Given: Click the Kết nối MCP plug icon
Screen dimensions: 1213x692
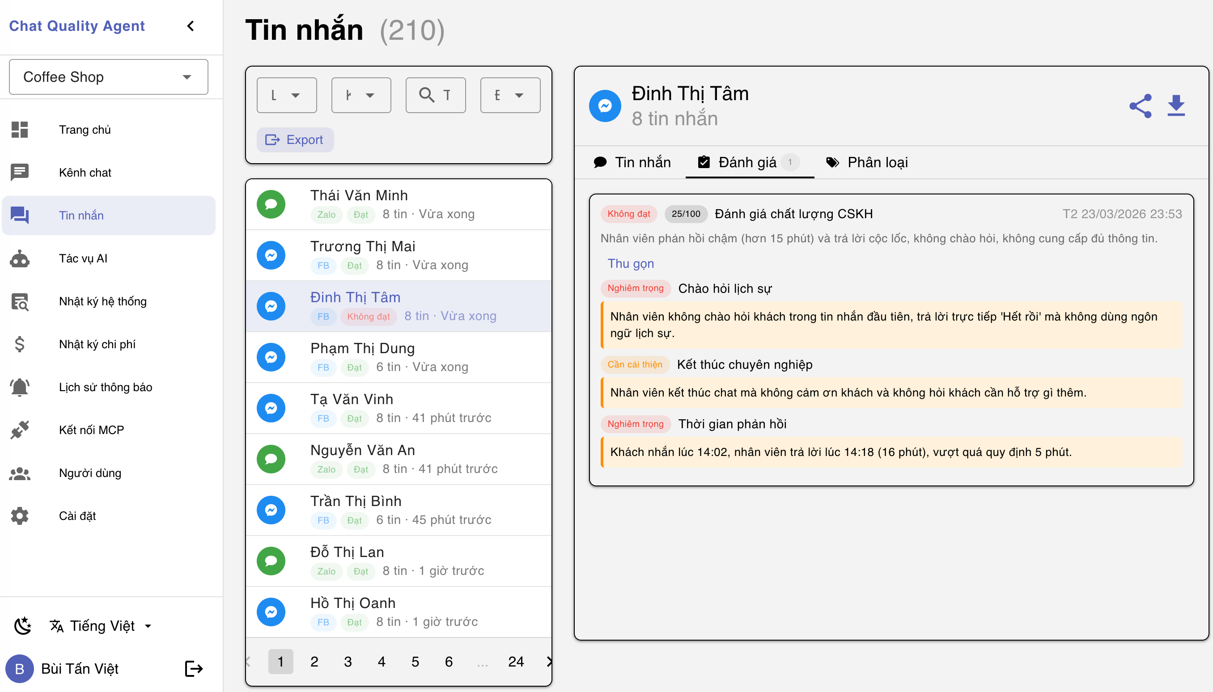Looking at the screenshot, I should [x=20, y=430].
